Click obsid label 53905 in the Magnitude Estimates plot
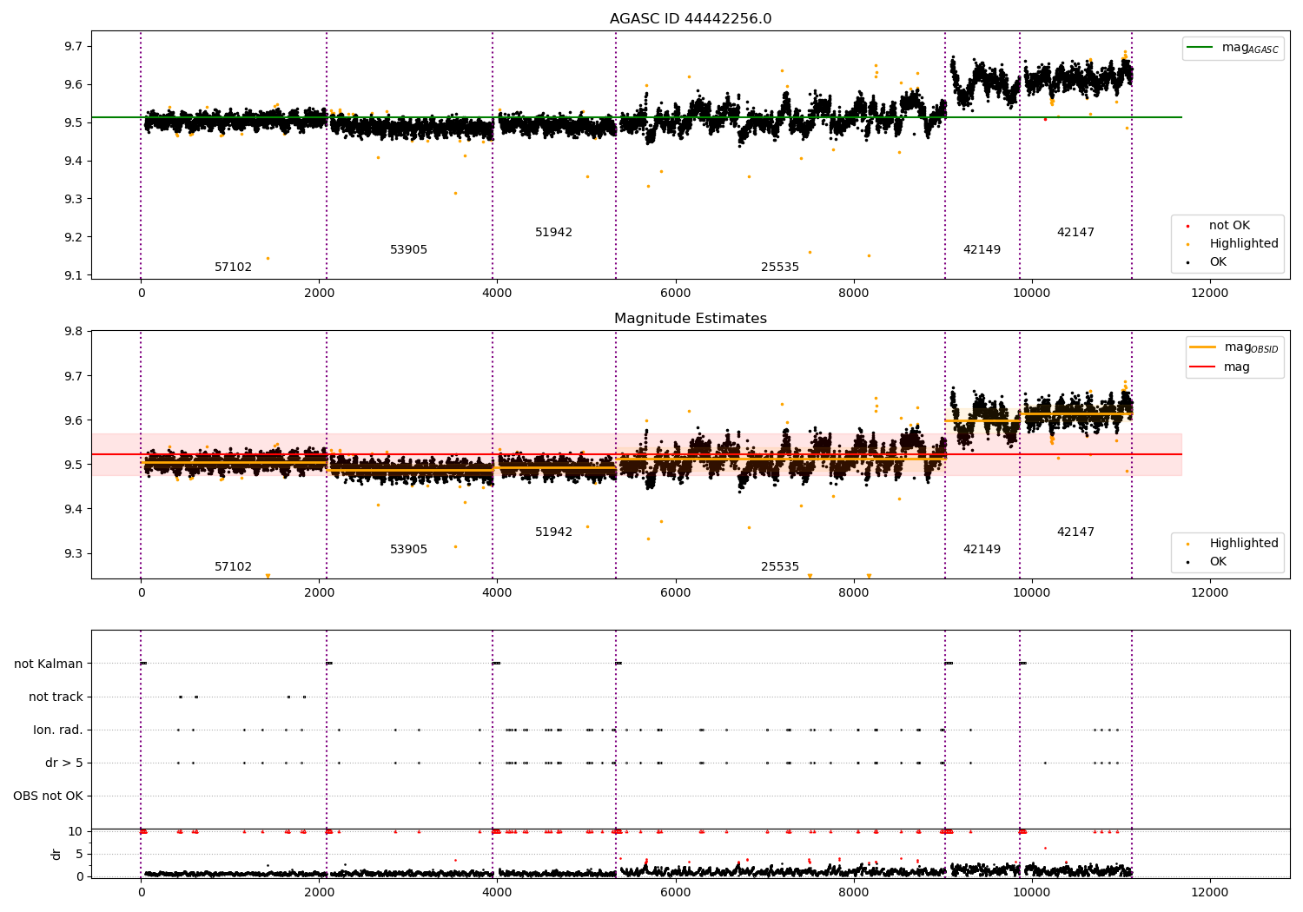Image resolution: width=1303 pixels, height=912 pixels. [x=408, y=550]
